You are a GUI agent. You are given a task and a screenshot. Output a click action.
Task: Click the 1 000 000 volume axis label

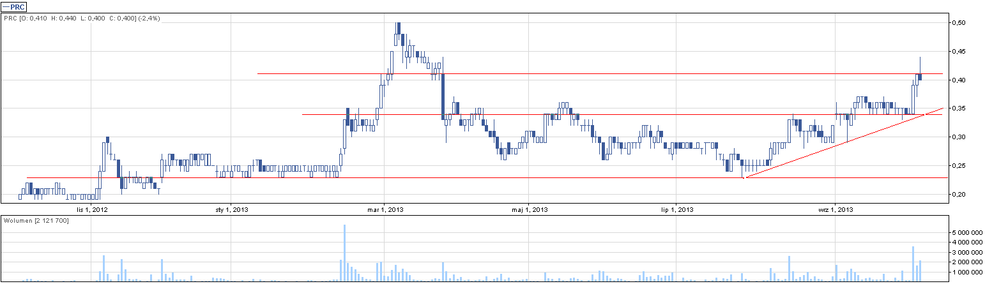tap(966, 272)
